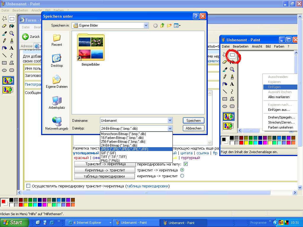The height and width of the screenshot is (227, 303).
Task: Choose the Fill bucket tool in left toolbox
Action: (12, 26)
